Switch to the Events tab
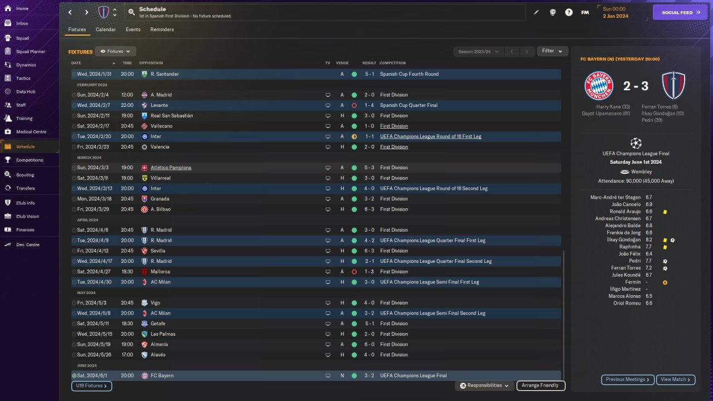Image resolution: width=713 pixels, height=401 pixels. pos(133,30)
